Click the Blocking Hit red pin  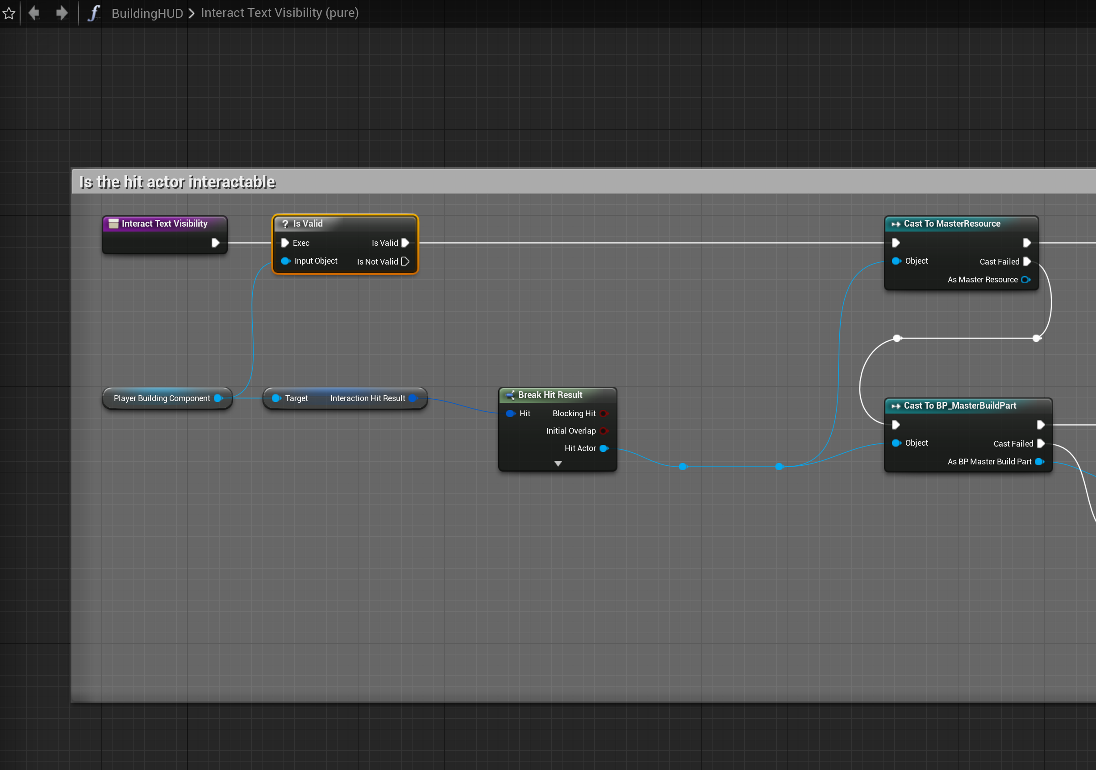coord(604,413)
